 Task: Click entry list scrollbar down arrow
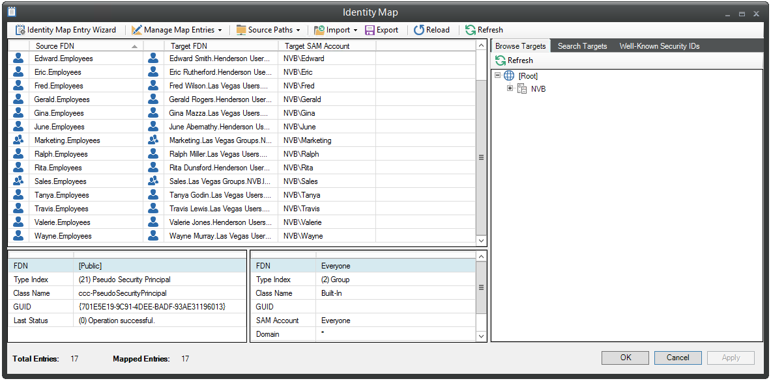pyautogui.click(x=482, y=241)
